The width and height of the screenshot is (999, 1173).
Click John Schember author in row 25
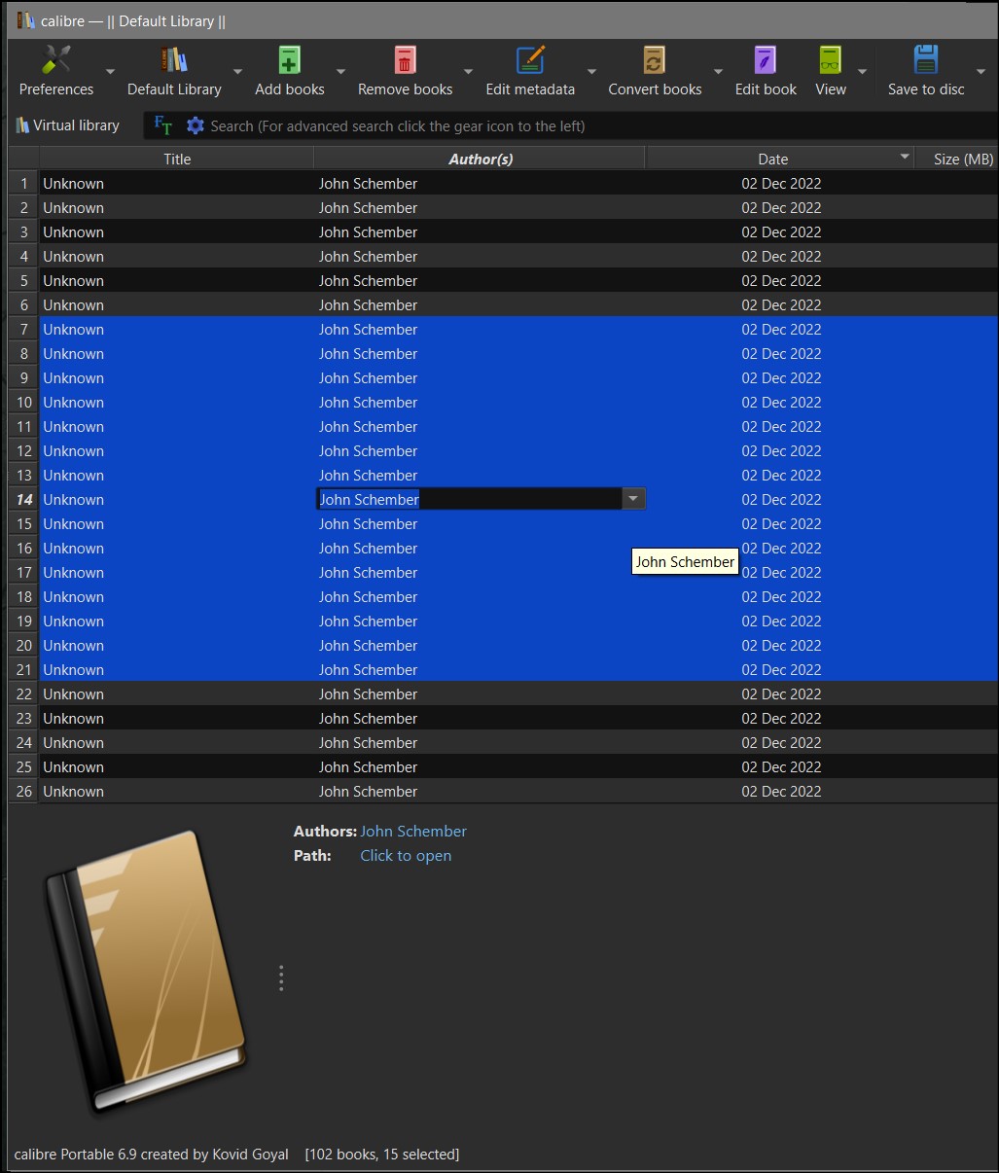368,766
